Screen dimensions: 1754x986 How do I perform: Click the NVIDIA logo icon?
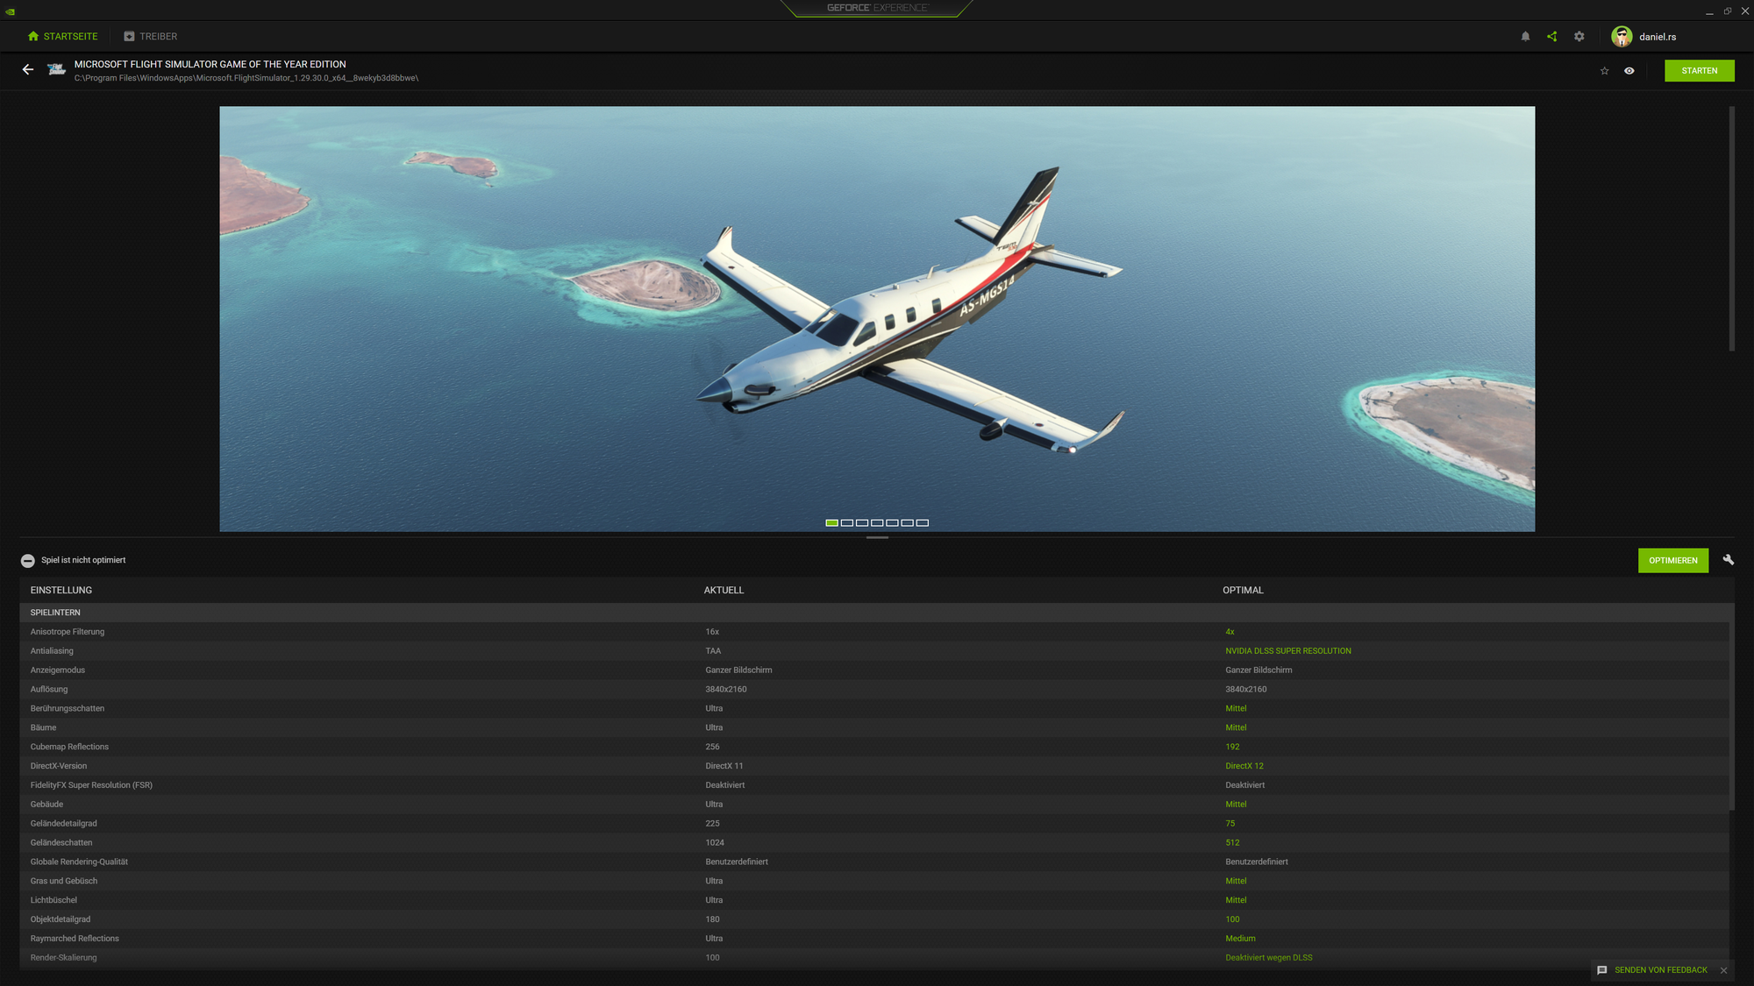click(x=10, y=11)
